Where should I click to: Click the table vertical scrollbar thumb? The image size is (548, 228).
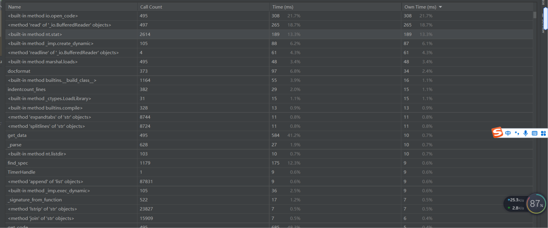[x=535, y=15]
